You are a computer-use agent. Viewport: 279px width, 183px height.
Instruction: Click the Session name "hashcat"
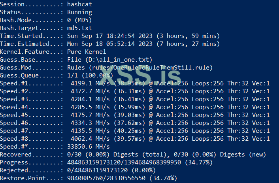[80, 4]
